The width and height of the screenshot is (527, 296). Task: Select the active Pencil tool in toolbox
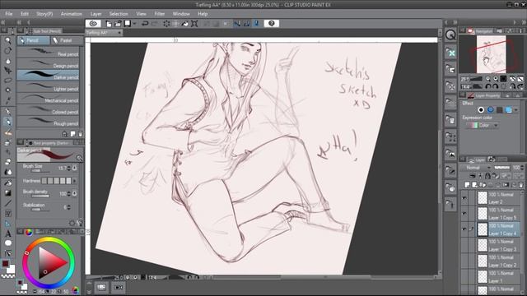click(x=7, y=122)
